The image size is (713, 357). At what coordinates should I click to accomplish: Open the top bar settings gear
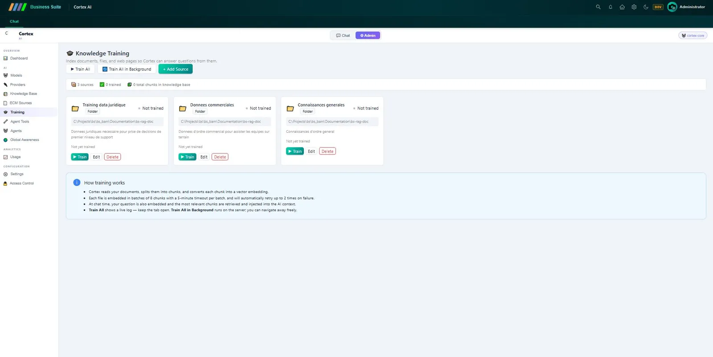pyautogui.click(x=634, y=7)
